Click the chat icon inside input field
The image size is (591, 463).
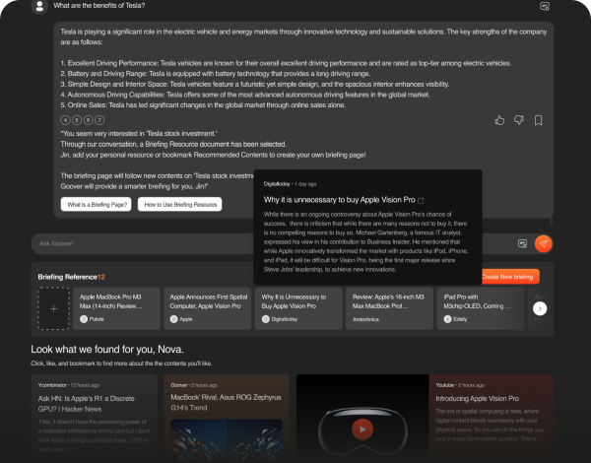(522, 243)
